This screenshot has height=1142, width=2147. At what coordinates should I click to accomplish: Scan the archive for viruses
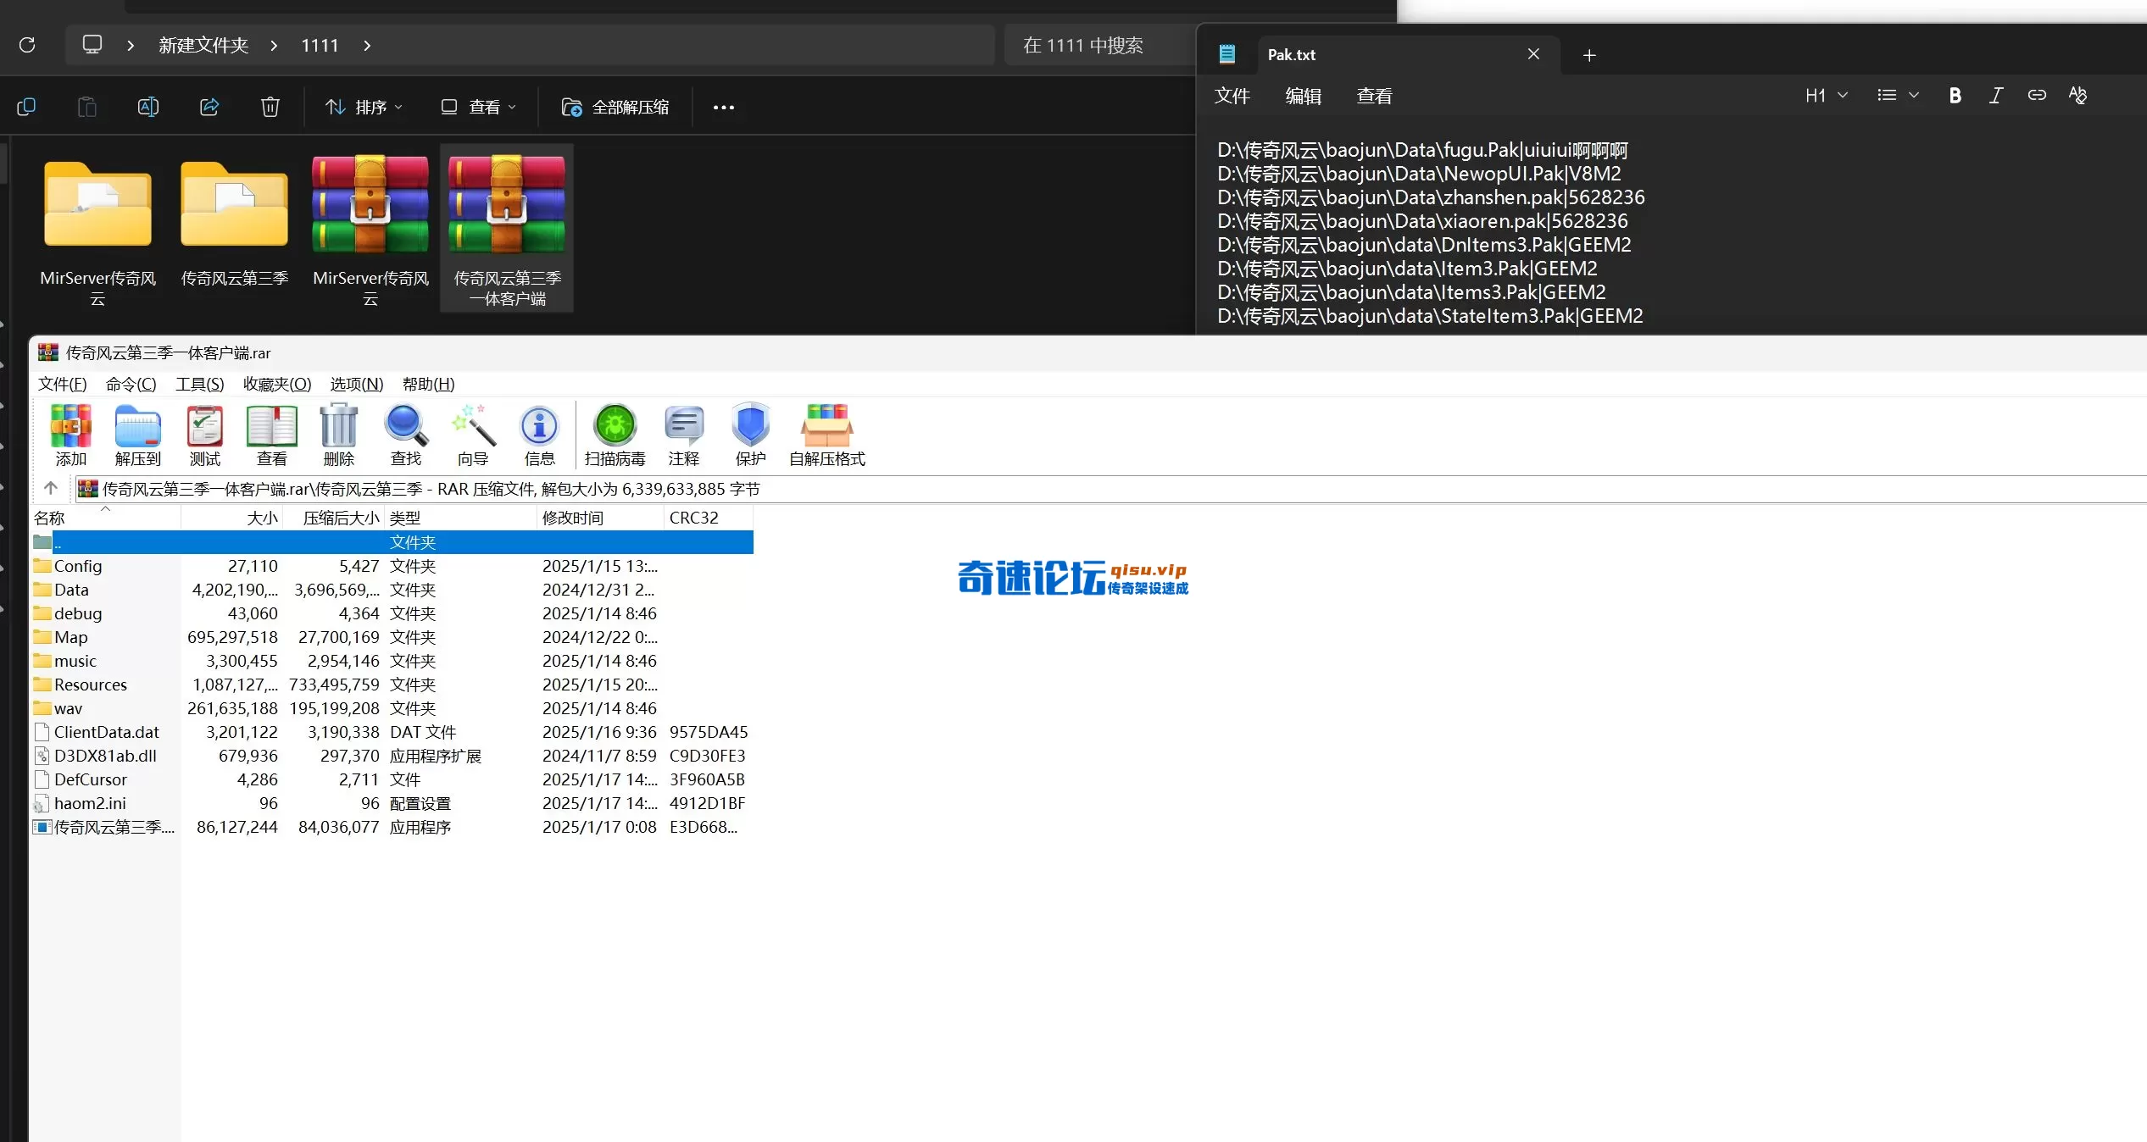coord(614,435)
